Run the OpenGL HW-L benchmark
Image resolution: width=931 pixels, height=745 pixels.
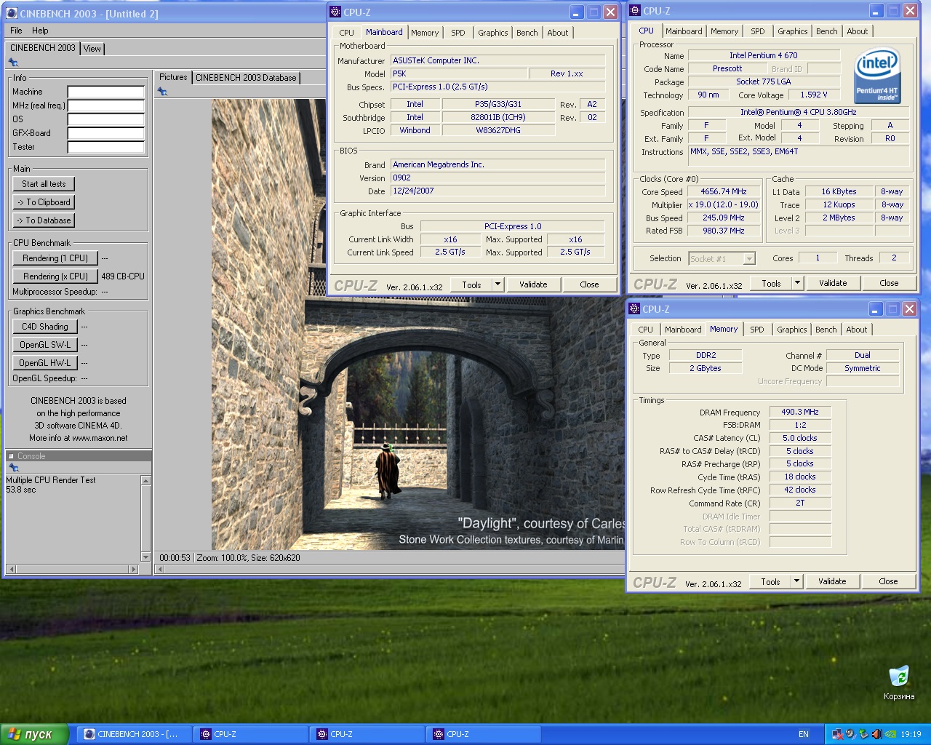[45, 363]
